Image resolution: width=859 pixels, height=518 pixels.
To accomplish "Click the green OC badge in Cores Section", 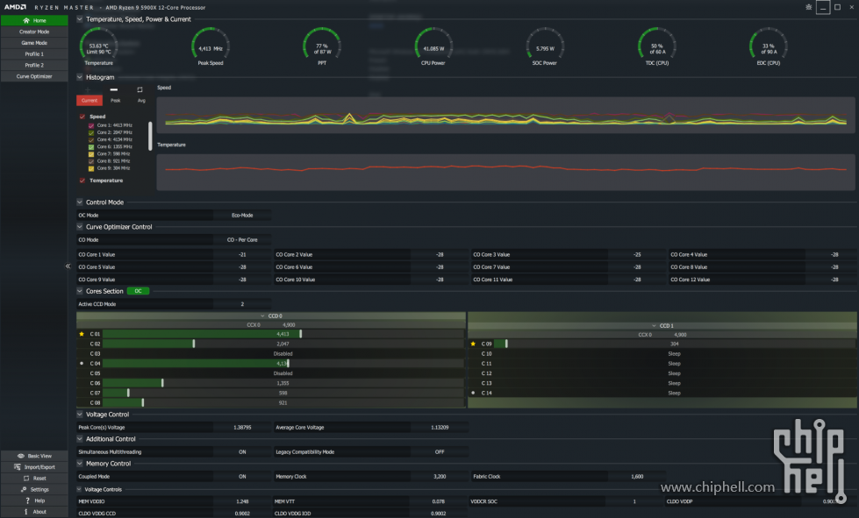I will click(x=138, y=291).
